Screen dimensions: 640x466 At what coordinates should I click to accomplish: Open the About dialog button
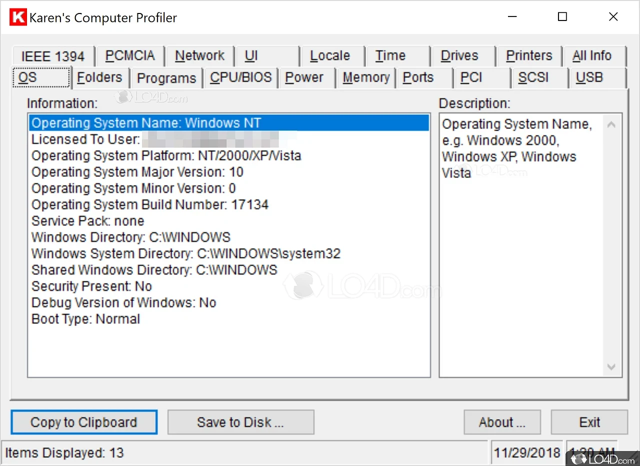coord(502,422)
